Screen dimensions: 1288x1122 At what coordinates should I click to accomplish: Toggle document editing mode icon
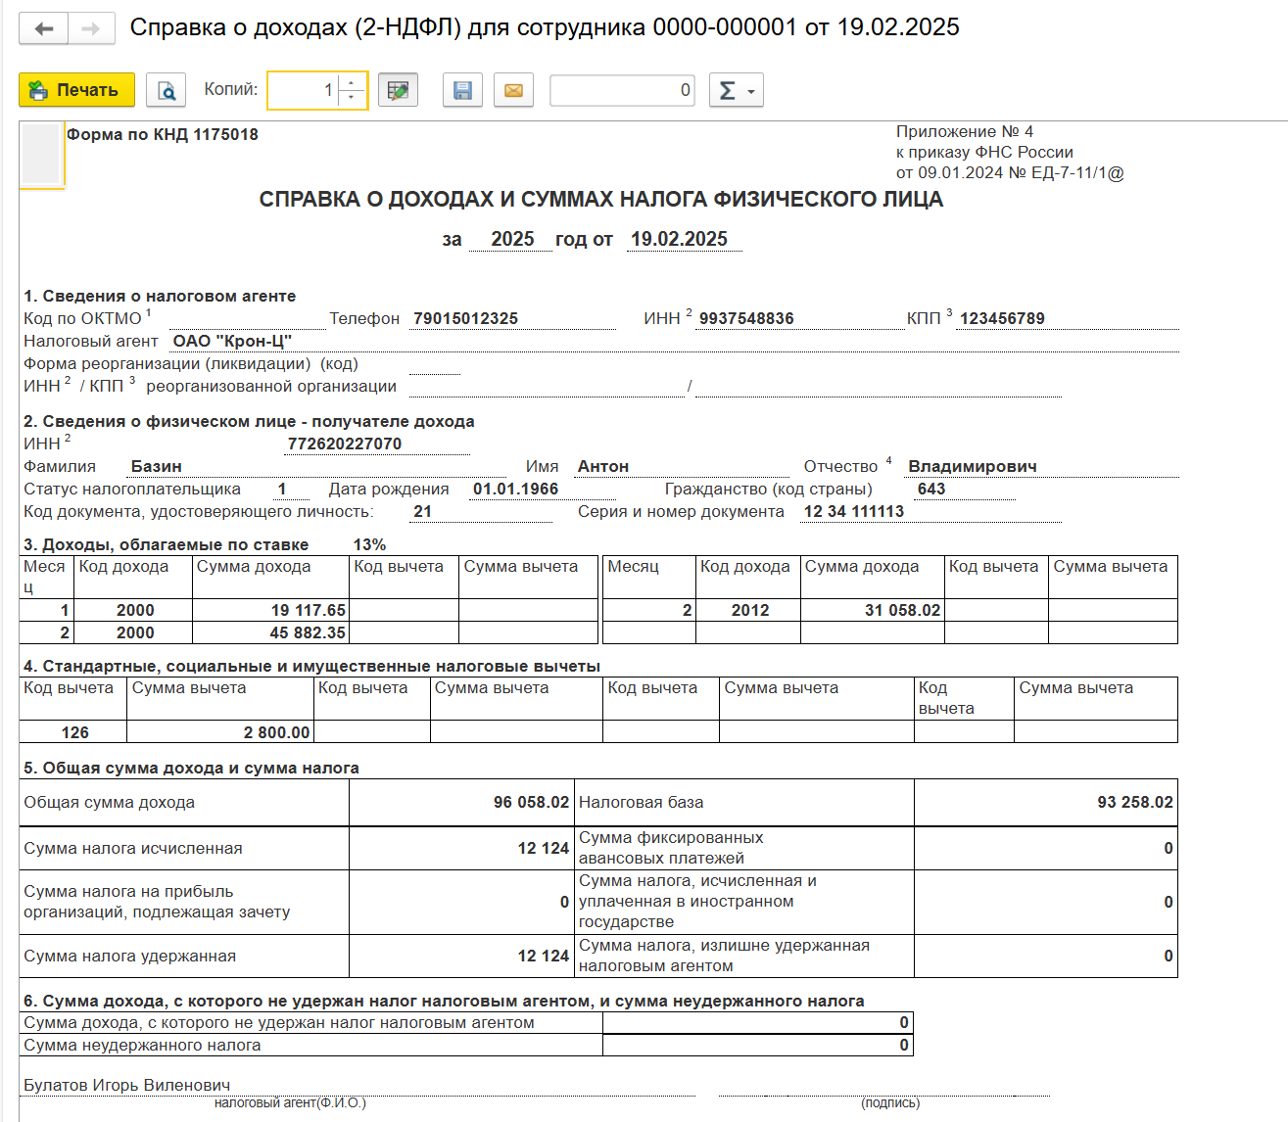398,90
